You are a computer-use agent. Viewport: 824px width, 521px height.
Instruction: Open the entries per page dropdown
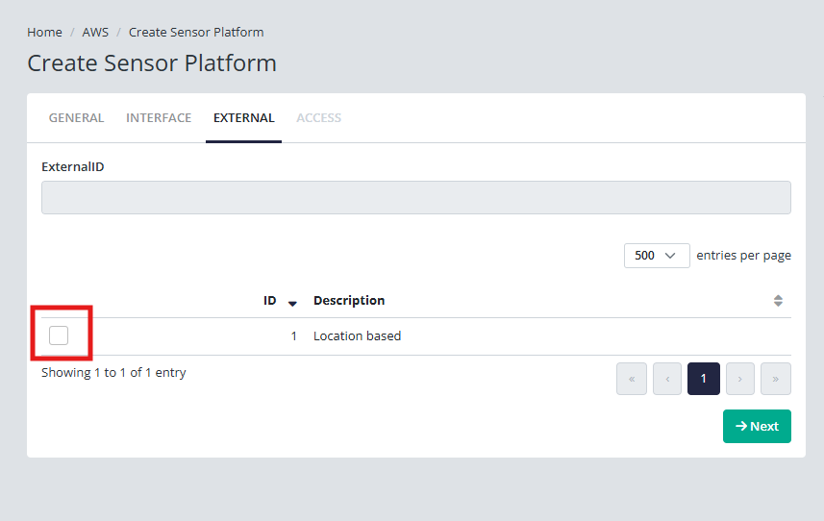click(x=657, y=256)
